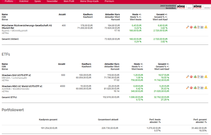This screenshot has height=135, width=211.
Task: Open the notebook icon for Munich Re
Action: click(x=199, y=27)
